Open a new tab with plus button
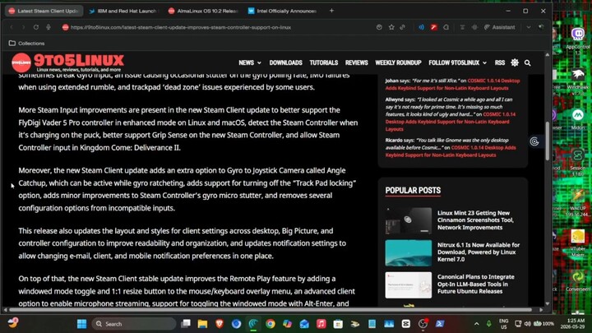 click(331, 11)
